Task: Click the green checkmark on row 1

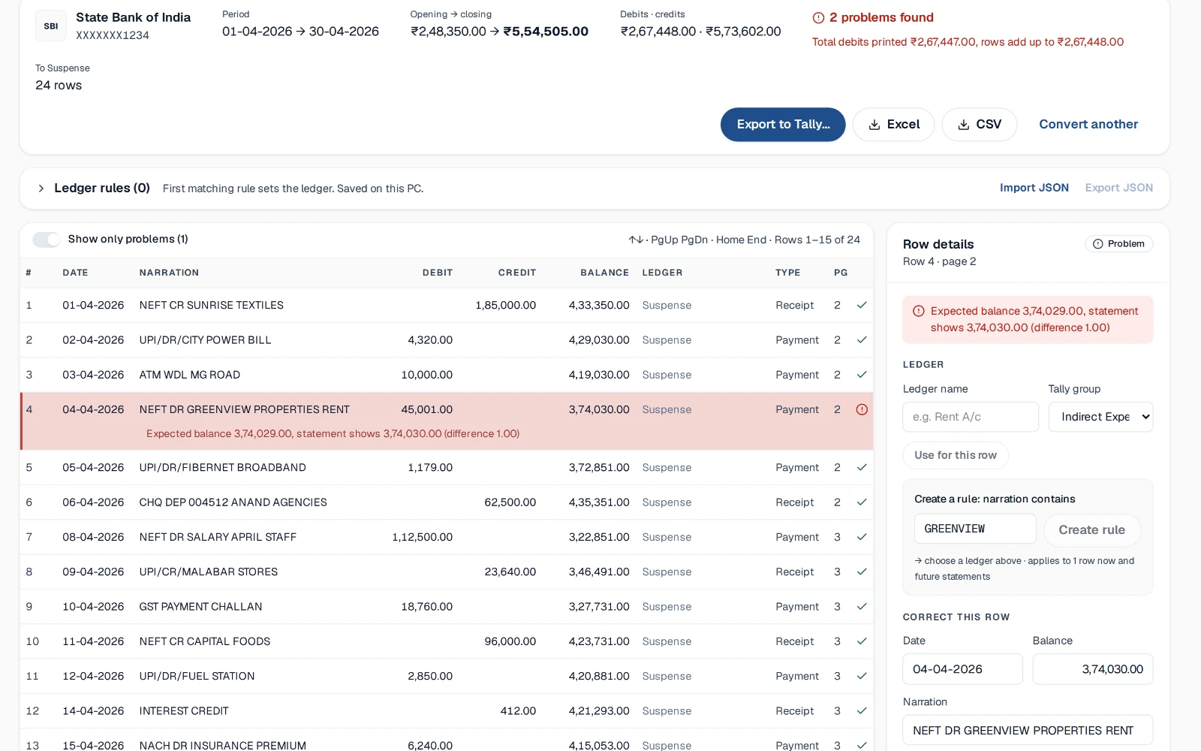Action: click(x=862, y=305)
